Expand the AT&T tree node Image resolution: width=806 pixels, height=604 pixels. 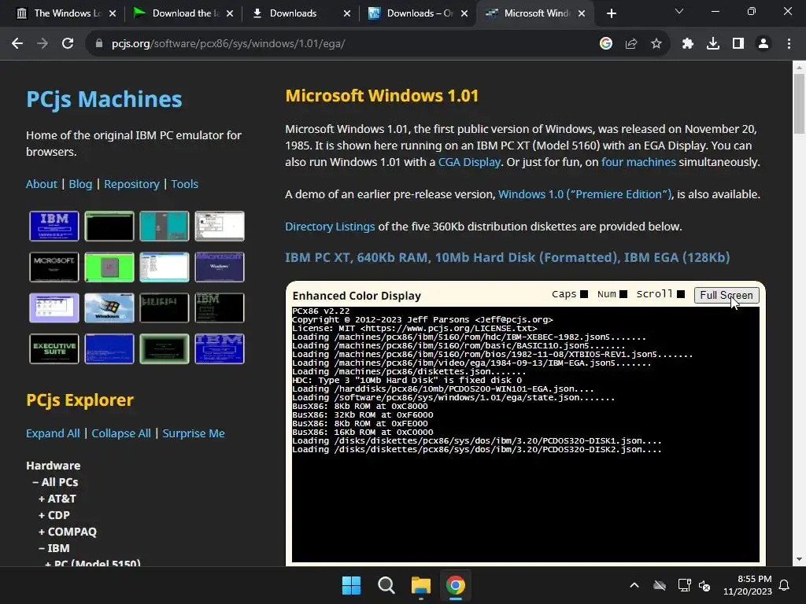(57, 498)
